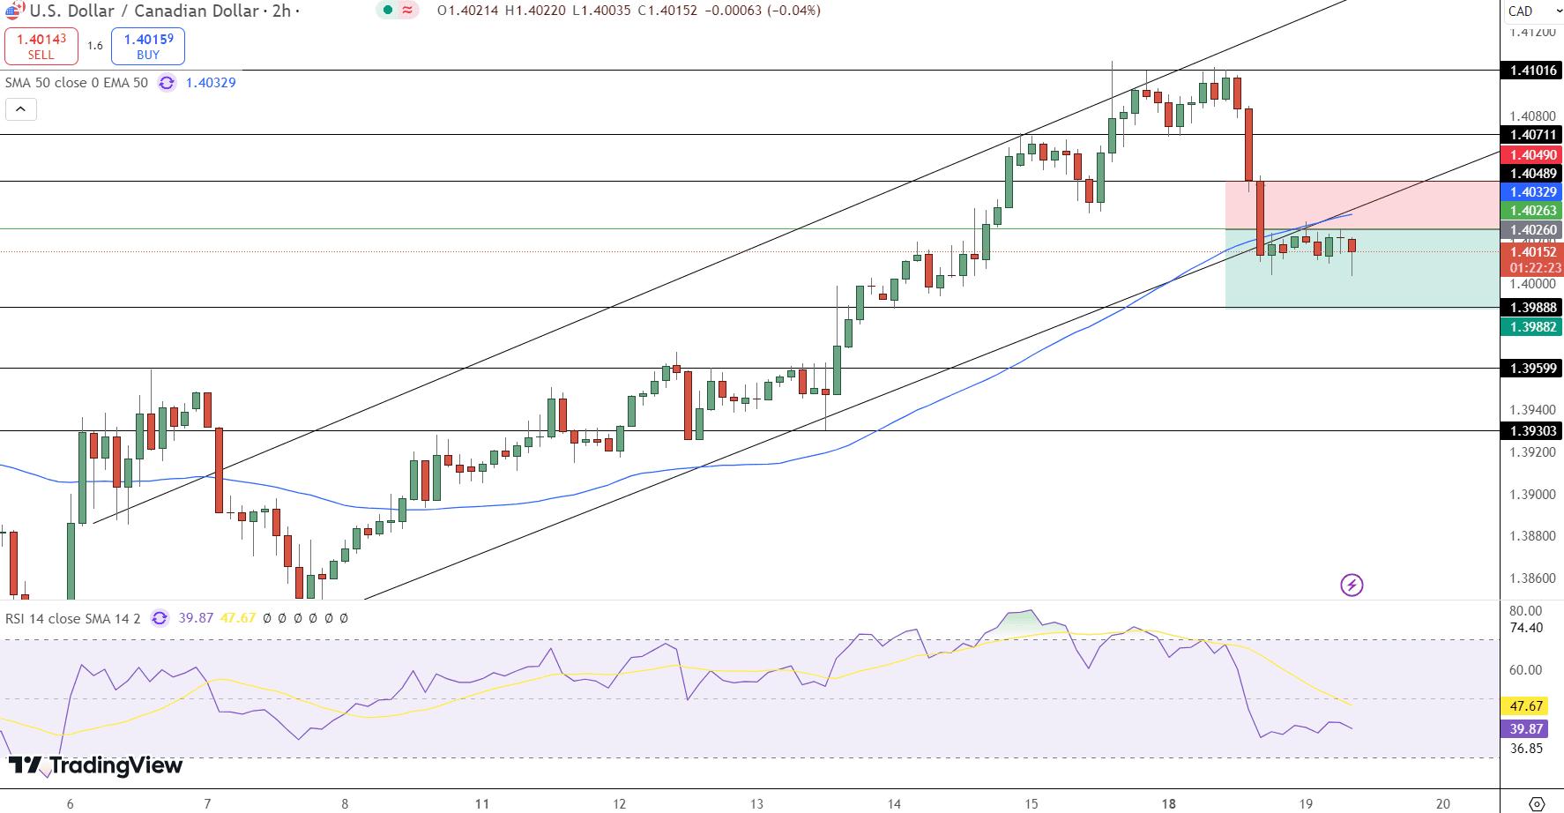This screenshot has width=1564, height=813.
Task: Click the 1.41016 price label
Action: [1532, 71]
